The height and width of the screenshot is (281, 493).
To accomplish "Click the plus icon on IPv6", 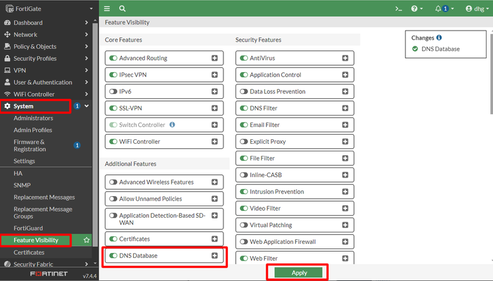I will (214, 91).
